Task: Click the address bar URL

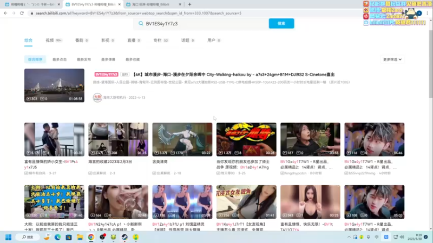Action: click(139, 13)
